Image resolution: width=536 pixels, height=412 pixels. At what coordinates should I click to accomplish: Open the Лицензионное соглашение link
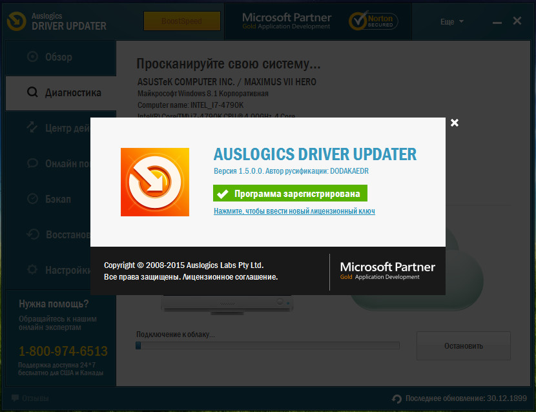click(230, 277)
